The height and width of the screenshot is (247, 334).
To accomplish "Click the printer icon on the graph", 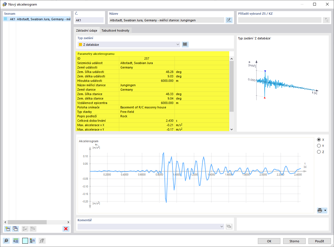I will click(320, 210).
